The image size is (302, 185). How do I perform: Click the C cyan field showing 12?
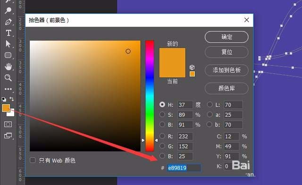pyautogui.click(x=231, y=136)
